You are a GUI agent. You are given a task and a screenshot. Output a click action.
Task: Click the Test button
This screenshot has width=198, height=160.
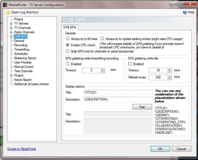pyautogui.click(x=142, y=107)
